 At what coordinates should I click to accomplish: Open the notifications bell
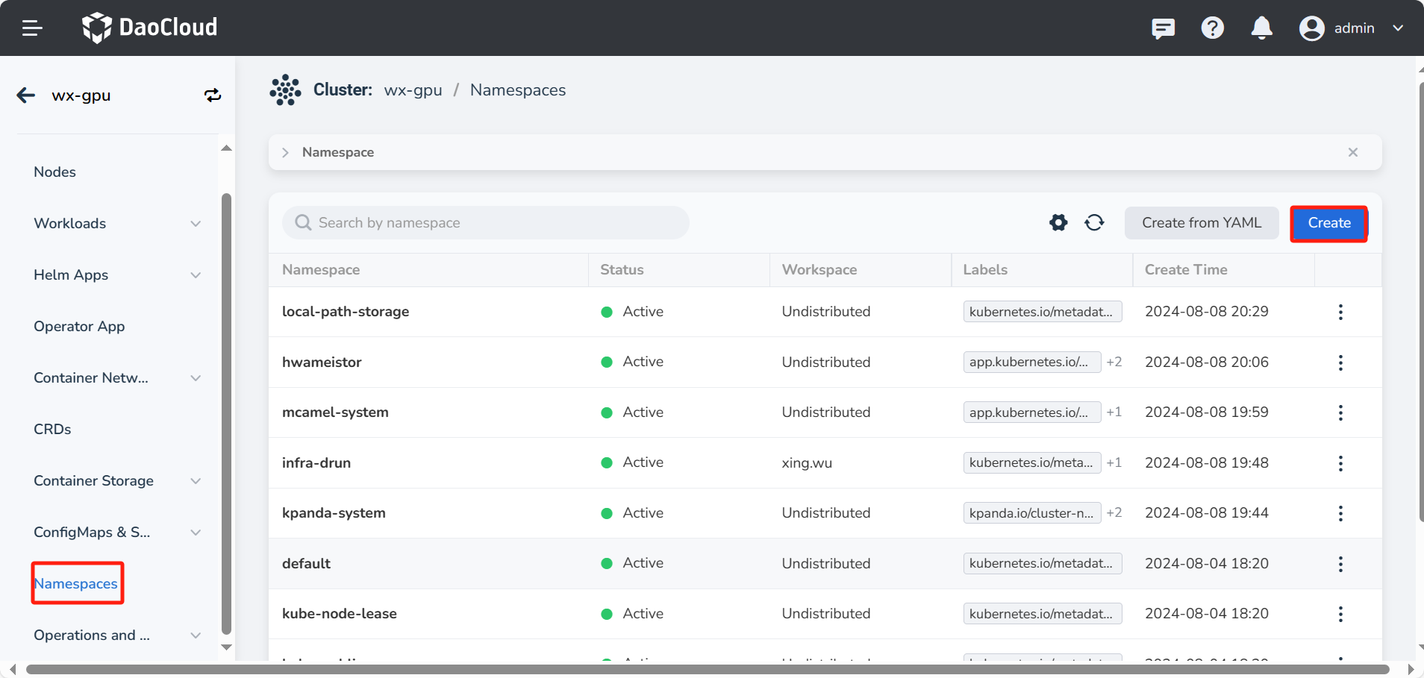[1261, 28]
